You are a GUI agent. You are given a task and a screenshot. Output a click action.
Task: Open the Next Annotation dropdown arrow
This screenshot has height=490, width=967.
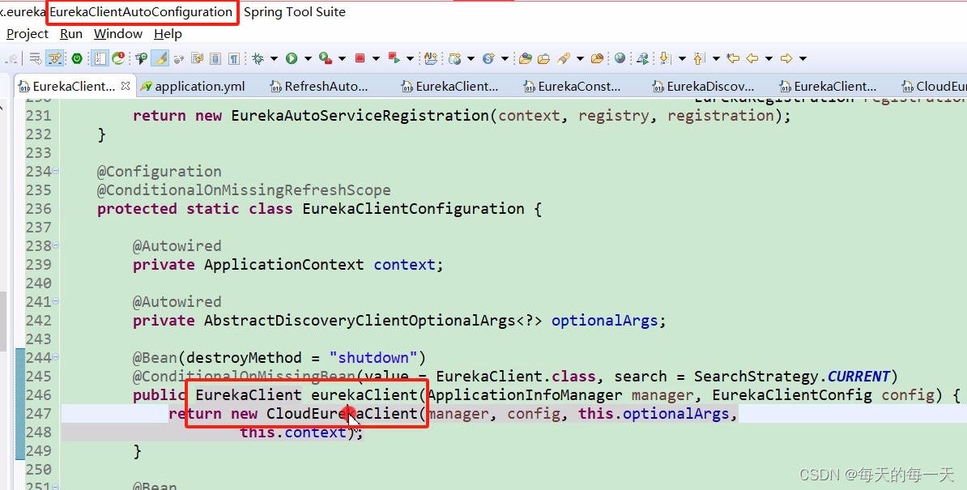click(x=682, y=58)
